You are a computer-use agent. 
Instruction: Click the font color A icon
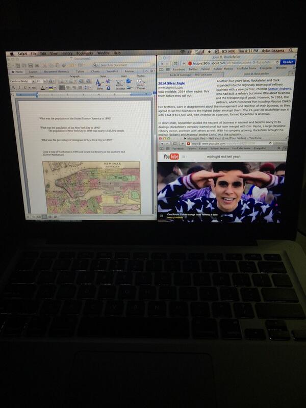tap(43, 88)
